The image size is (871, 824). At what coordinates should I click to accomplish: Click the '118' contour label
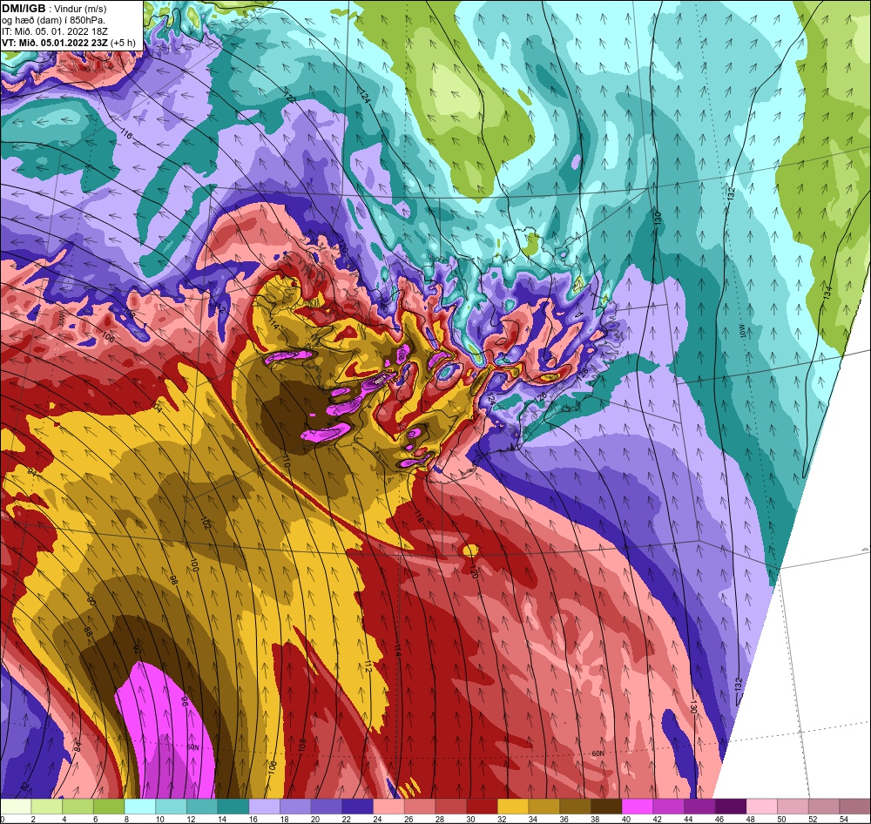419,517
